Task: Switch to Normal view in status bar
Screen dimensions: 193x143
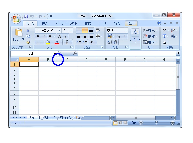Action: [x=115, y=123]
